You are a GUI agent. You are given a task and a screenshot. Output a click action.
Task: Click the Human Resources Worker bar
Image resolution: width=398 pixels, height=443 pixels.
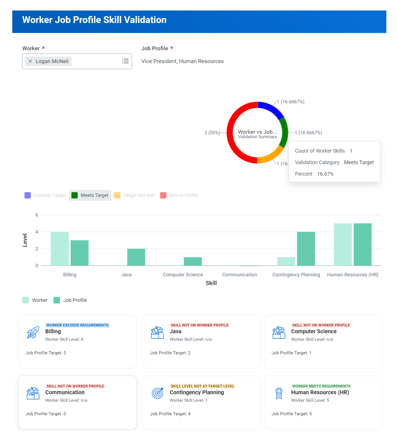(x=343, y=244)
